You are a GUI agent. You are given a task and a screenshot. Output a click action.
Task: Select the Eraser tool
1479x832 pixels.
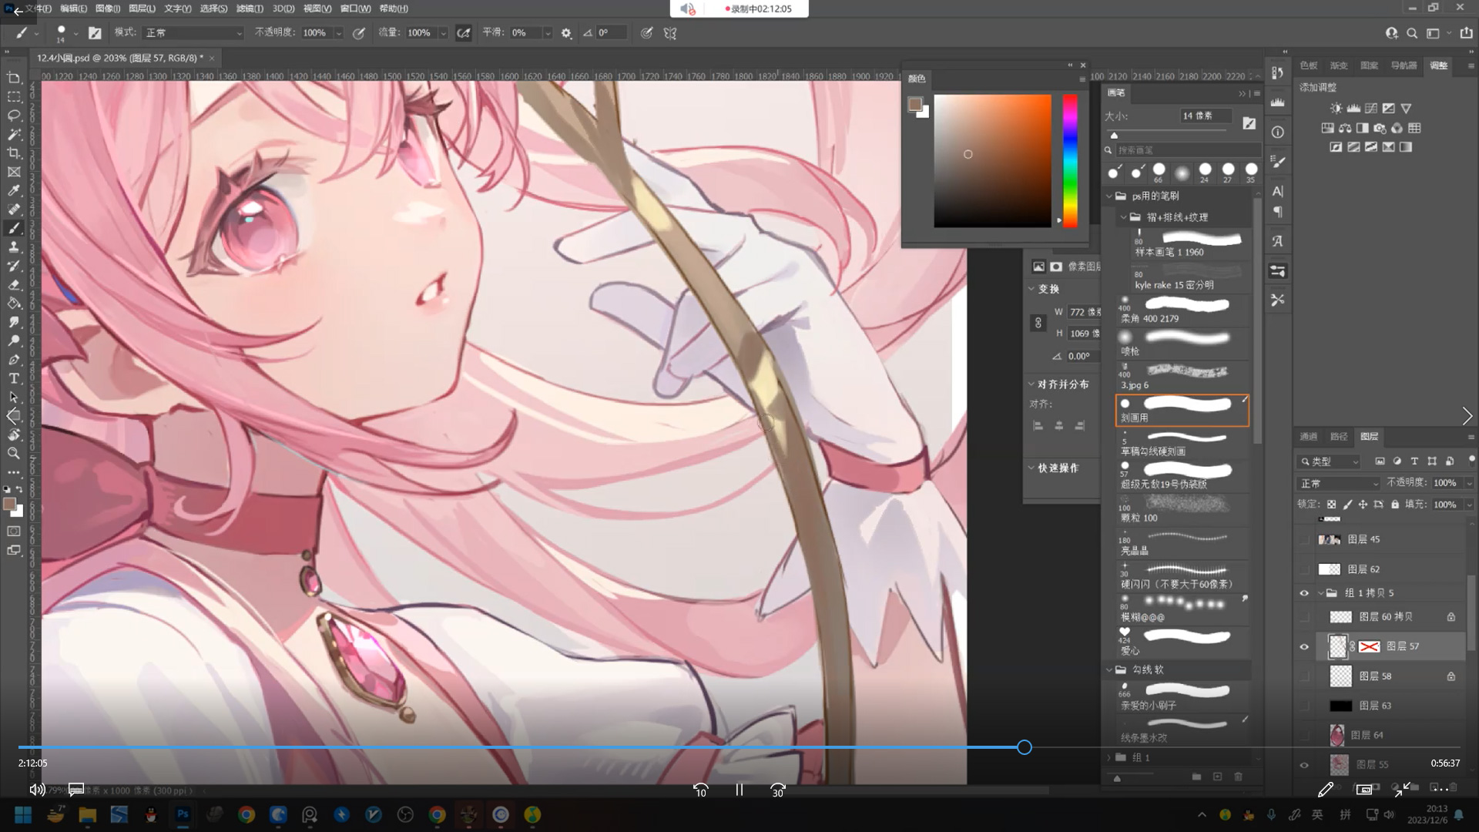(x=14, y=284)
